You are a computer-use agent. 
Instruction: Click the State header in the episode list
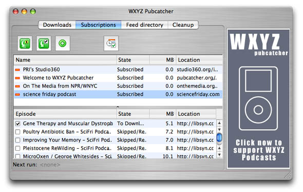[133, 114]
